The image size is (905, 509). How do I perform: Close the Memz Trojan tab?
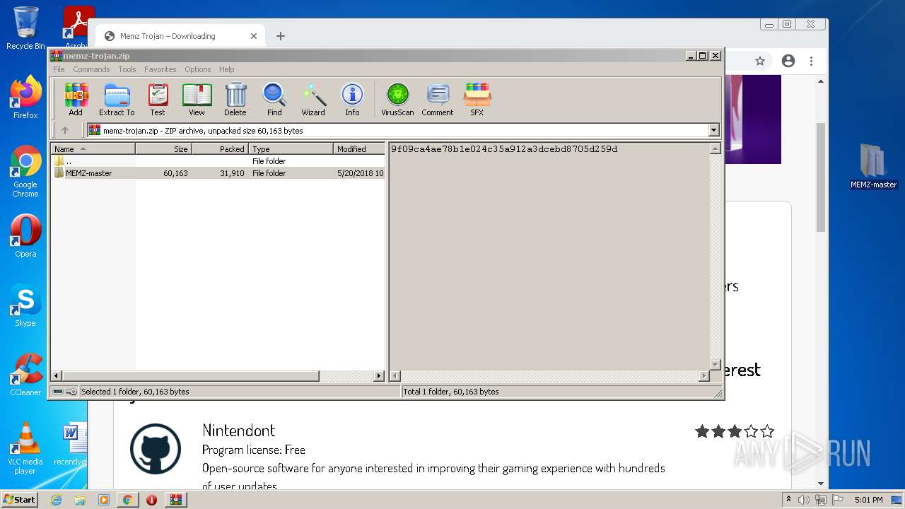[x=254, y=36]
